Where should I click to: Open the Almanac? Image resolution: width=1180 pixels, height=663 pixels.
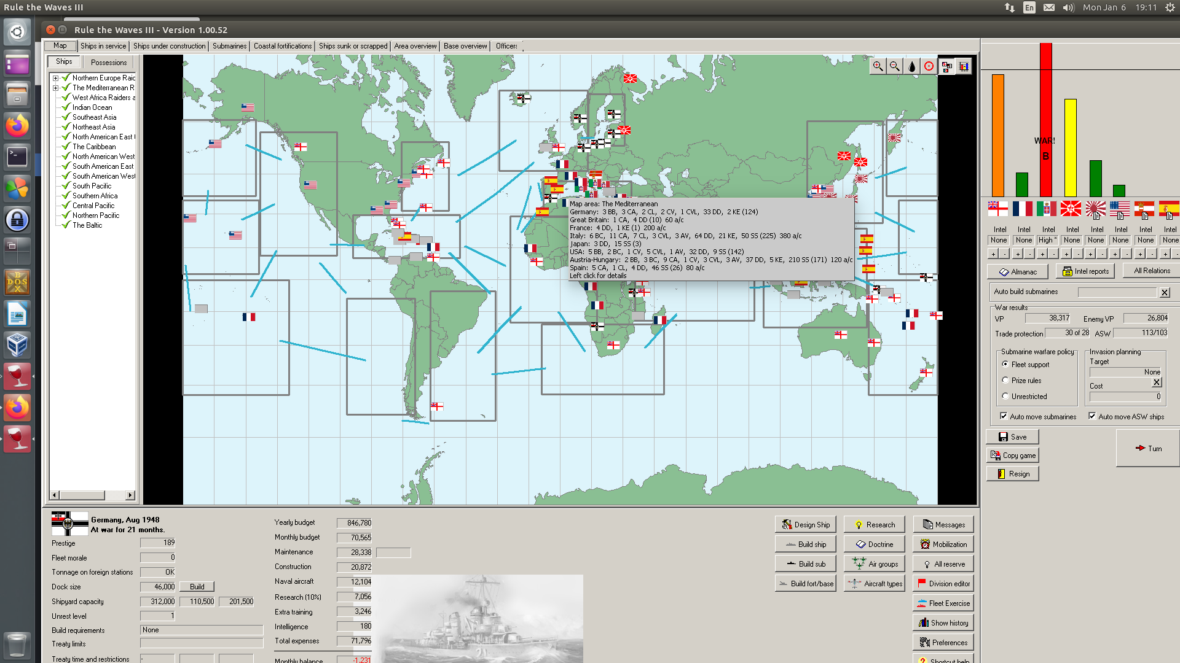pyautogui.click(x=1018, y=271)
